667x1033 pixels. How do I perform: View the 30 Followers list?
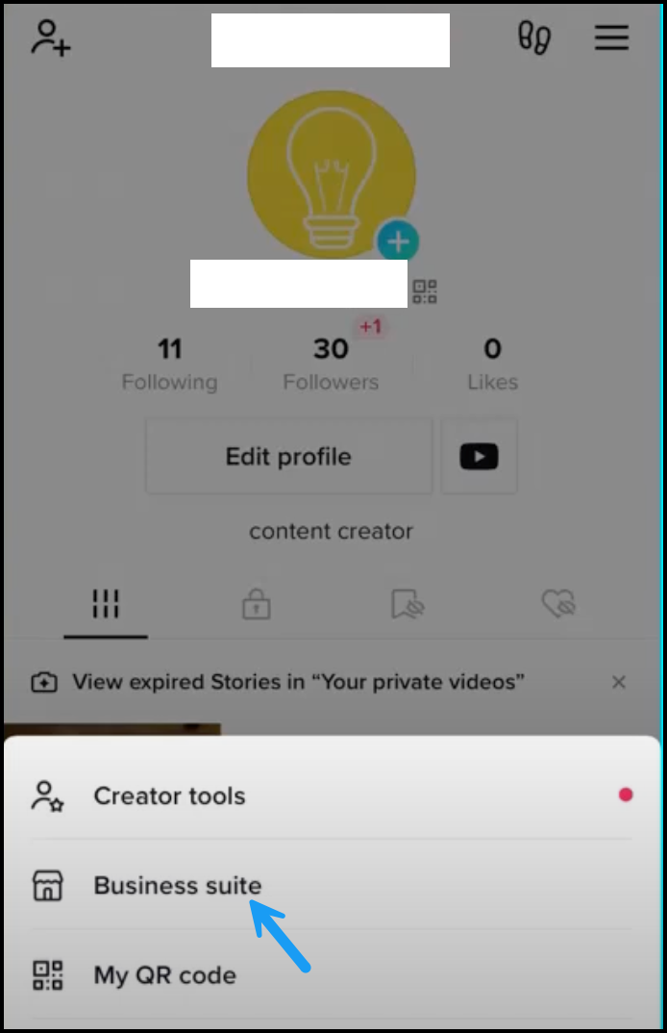[331, 364]
